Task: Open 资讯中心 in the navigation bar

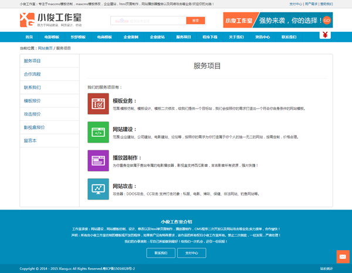Action: [x=263, y=37]
